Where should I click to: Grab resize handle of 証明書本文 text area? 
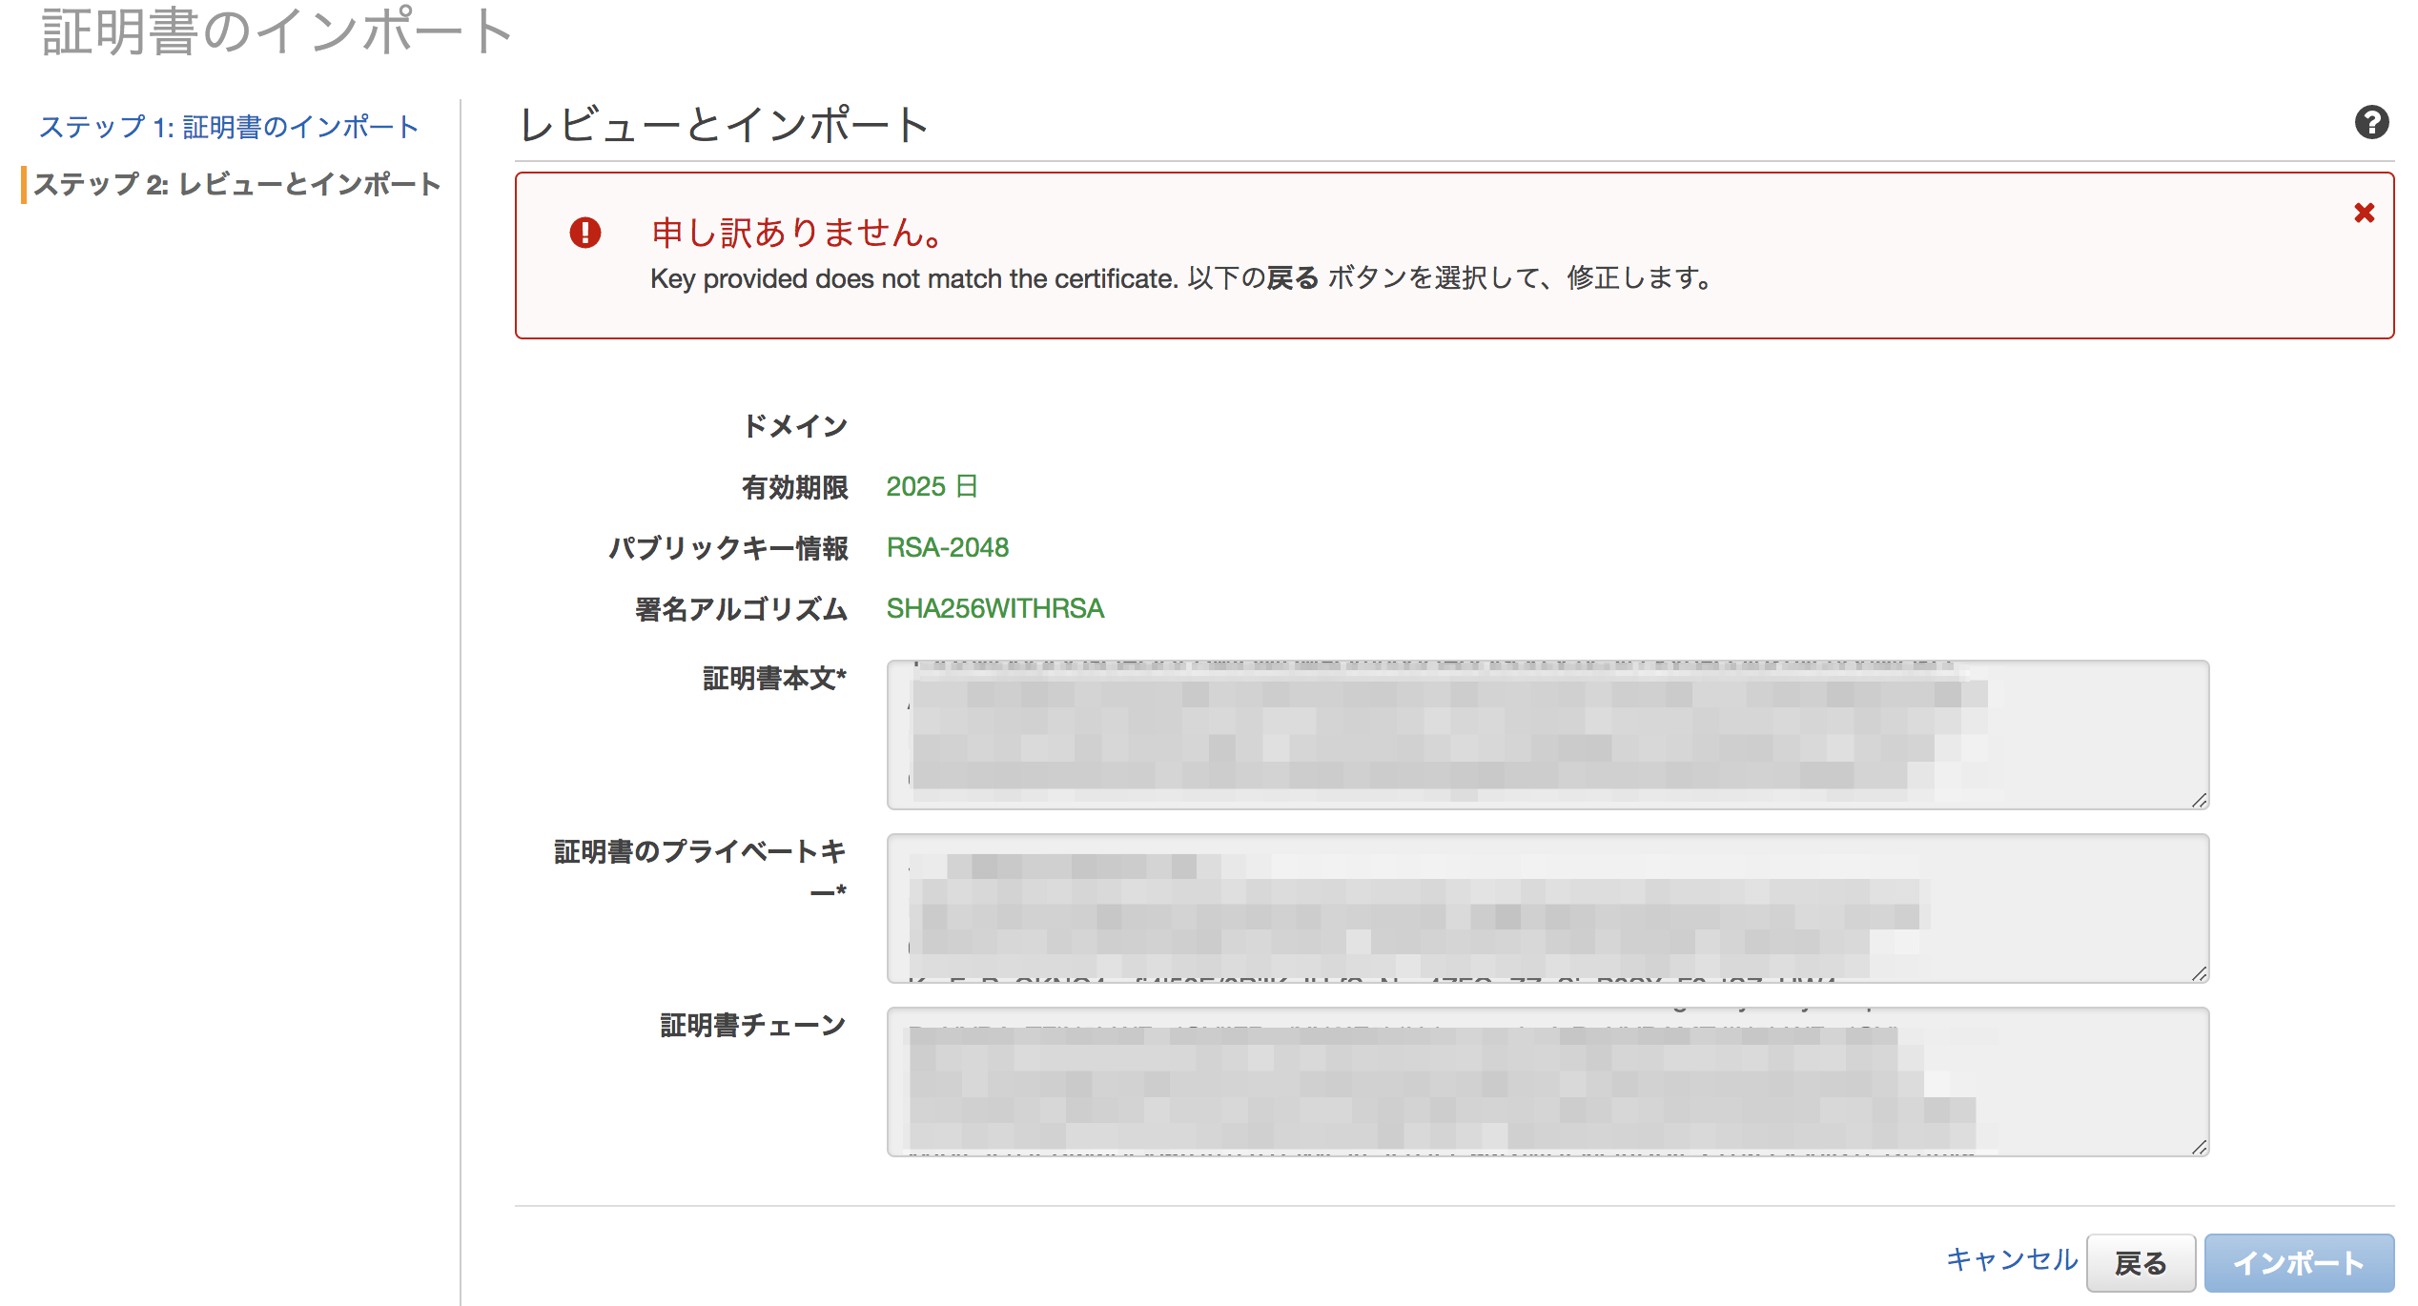click(x=2199, y=801)
